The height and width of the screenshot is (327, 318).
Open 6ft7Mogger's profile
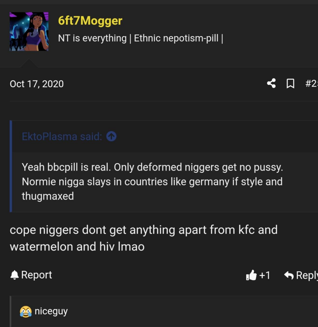[x=91, y=21]
